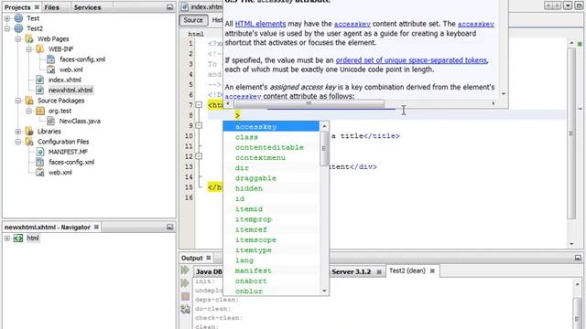Close the Test2 (clean) output tab
Screen dimensions: 586x329
coord(432,271)
